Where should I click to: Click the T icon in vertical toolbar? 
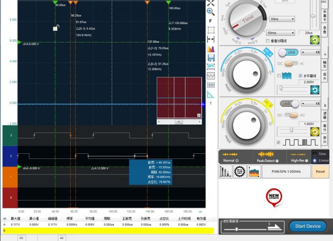coord(211,104)
